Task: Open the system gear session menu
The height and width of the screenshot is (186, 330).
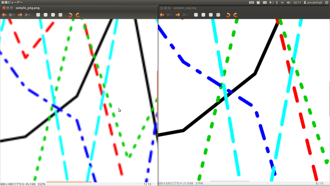Action: pos(327,2)
